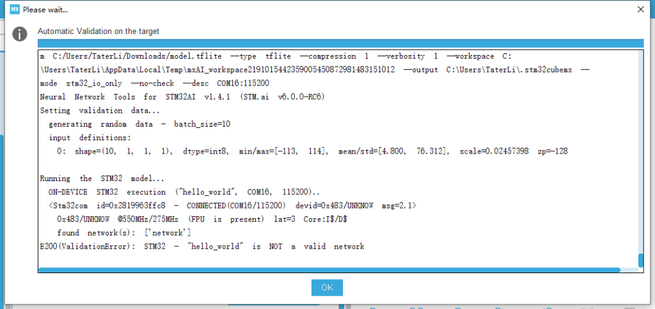Click the E200(ValidationError) line
655x309 pixels.
coord(202,246)
